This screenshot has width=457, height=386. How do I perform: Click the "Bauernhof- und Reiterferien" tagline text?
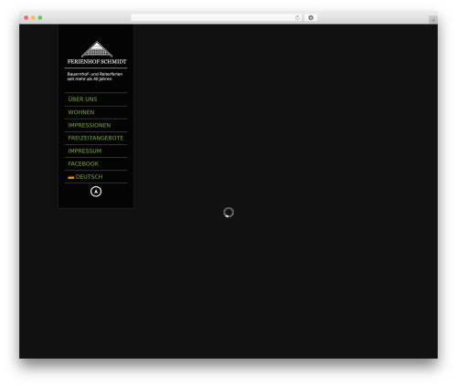(95, 74)
